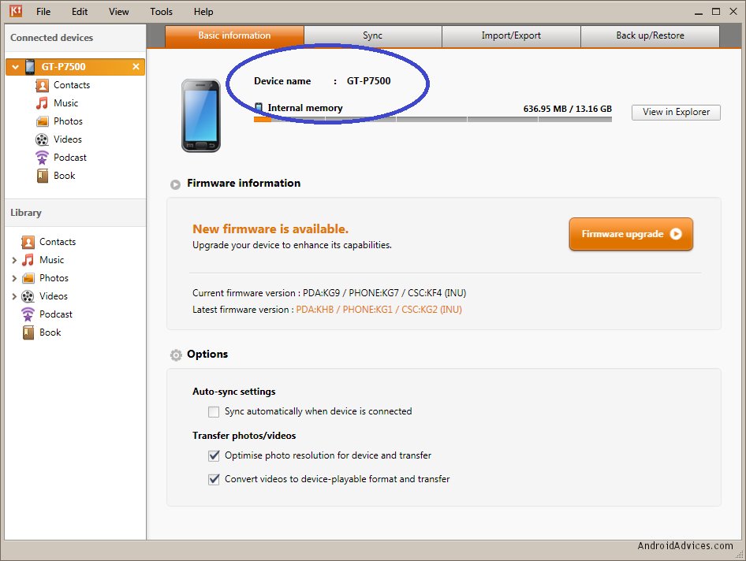Uncheck Optimise photo resolution for device
The height and width of the screenshot is (561, 746).
pyautogui.click(x=214, y=455)
